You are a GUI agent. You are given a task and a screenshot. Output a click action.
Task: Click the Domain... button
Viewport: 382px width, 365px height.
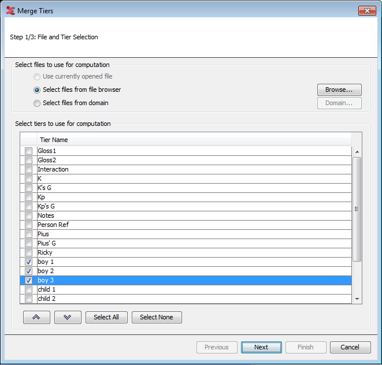tap(339, 103)
